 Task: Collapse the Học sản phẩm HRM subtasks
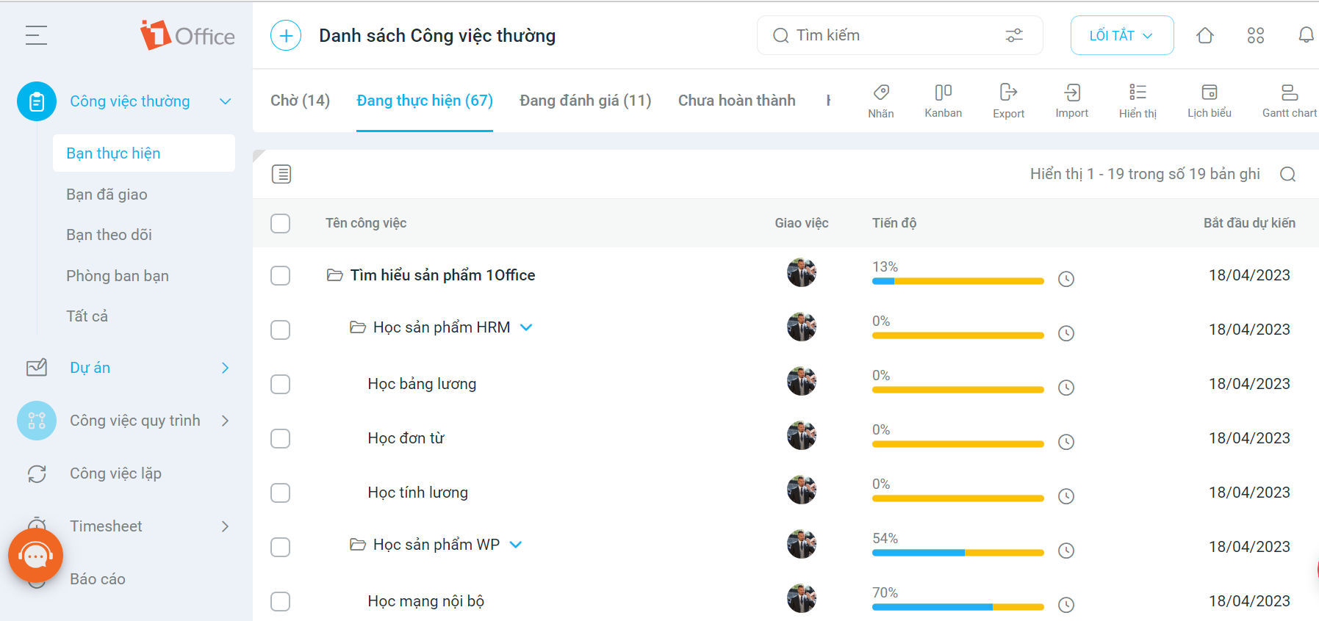(526, 327)
